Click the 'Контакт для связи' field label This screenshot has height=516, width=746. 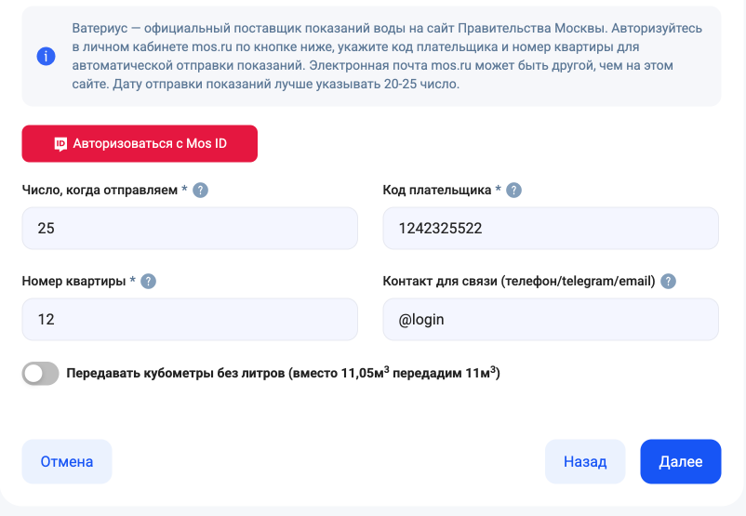[x=519, y=282]
